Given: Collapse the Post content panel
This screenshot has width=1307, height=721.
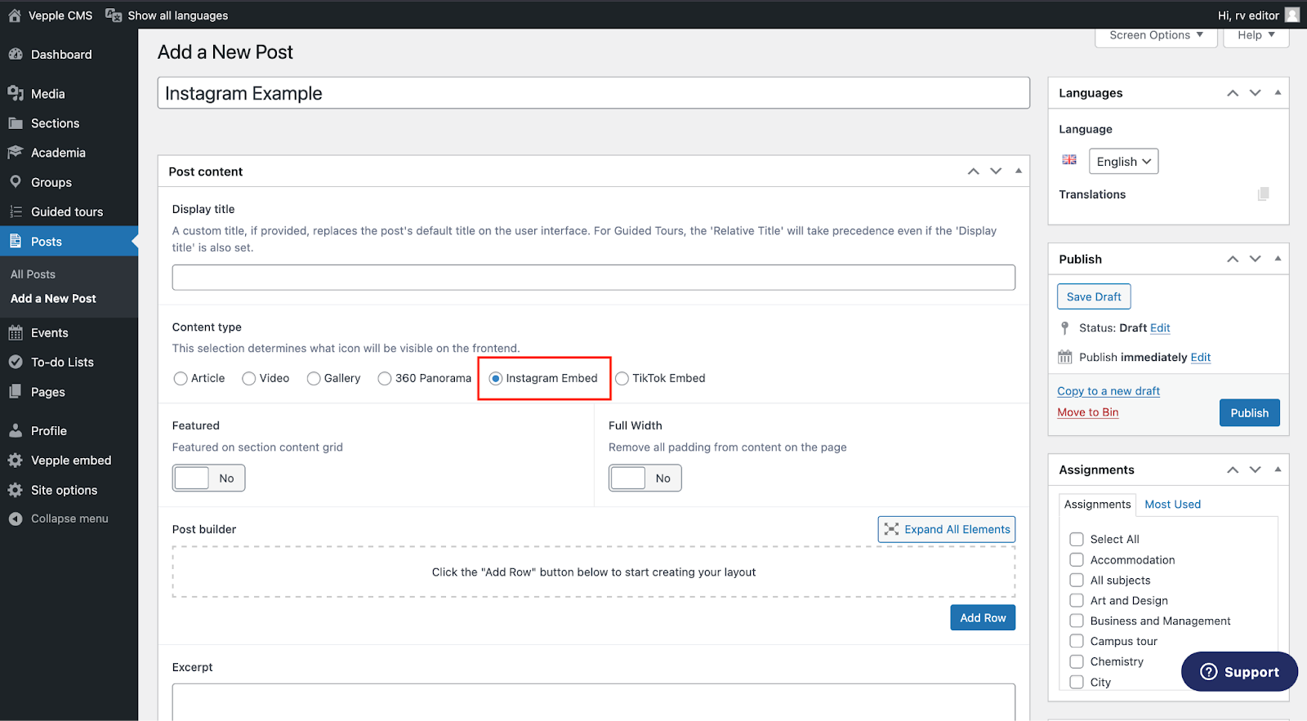Looking at the screenshot, I should click(x=1019, y=171).
